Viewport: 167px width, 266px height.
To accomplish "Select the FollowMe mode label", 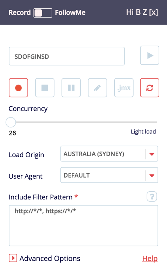I will 70,13.
